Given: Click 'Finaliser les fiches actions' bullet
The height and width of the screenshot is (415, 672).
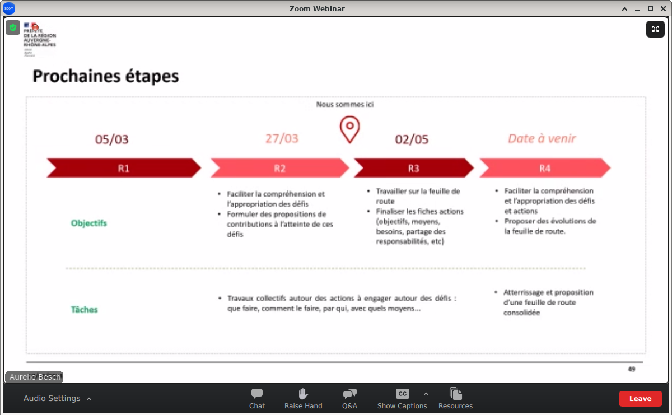Looking at the screenshot, I should (x=419, y=227).
